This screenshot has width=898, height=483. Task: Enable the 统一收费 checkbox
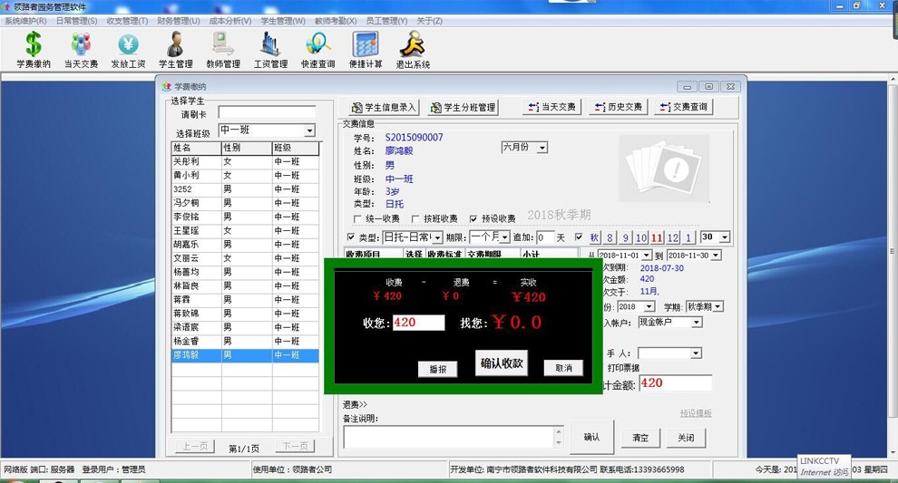pos(357,219)
